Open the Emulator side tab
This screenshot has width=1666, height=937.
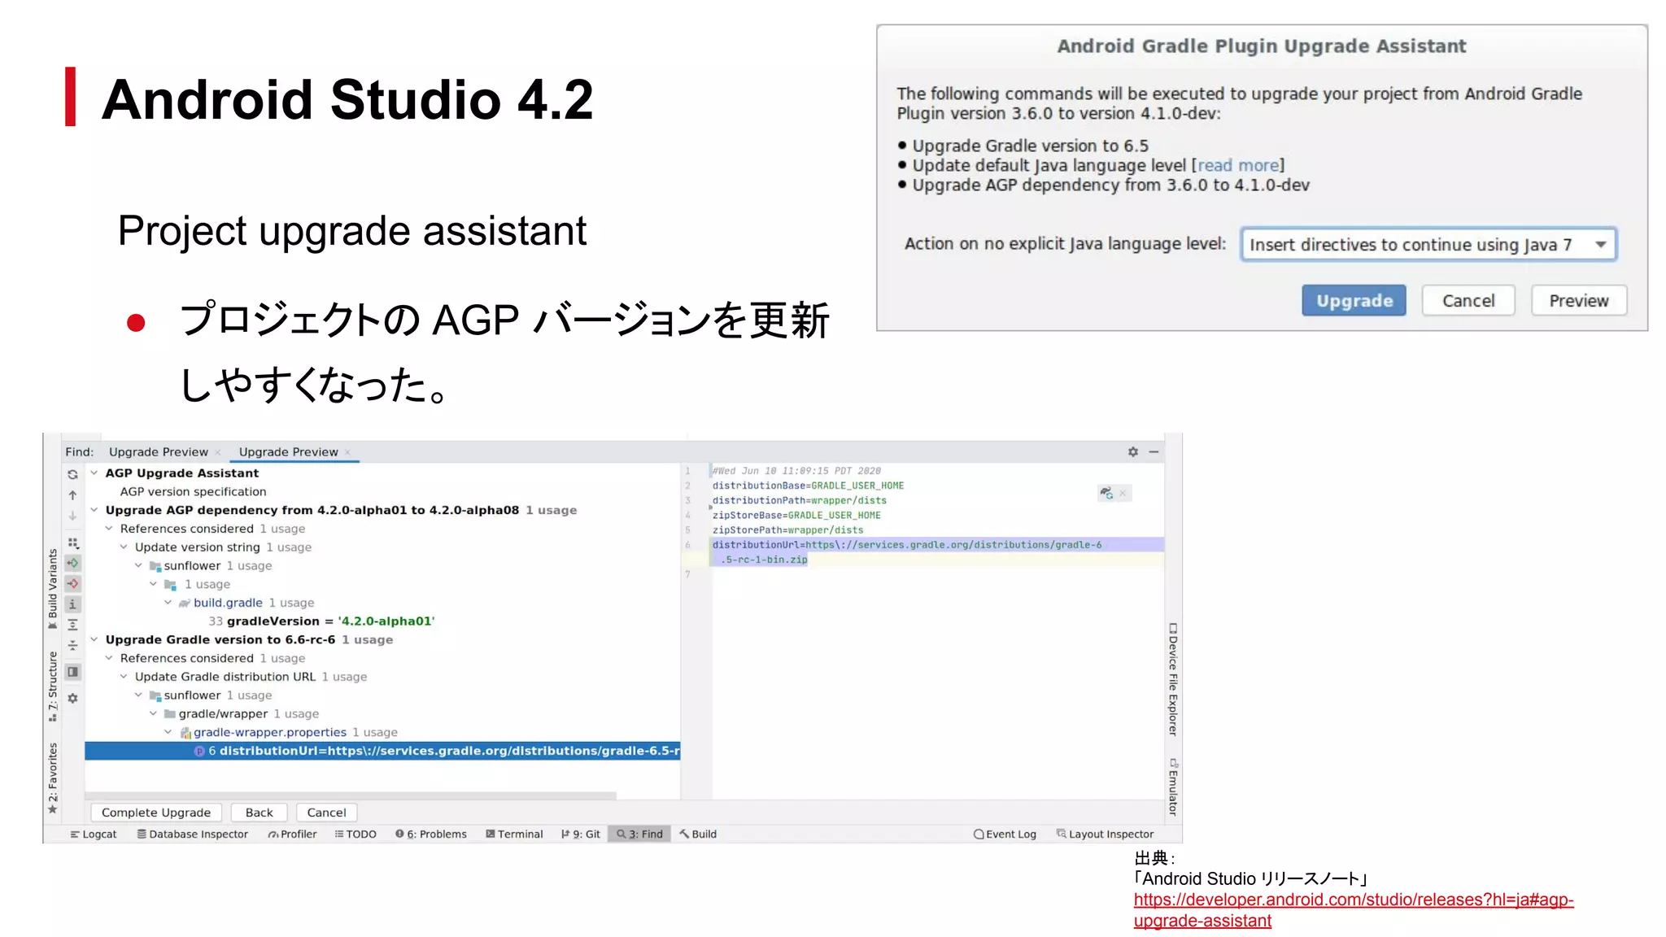1172,787
